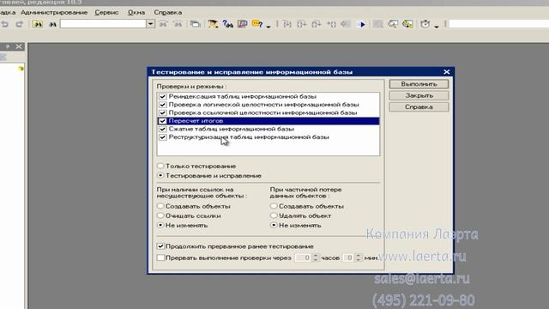Click the question mark icon on the left panel header
This screenshot has width=549, height=309.
[x=8, y=46]
